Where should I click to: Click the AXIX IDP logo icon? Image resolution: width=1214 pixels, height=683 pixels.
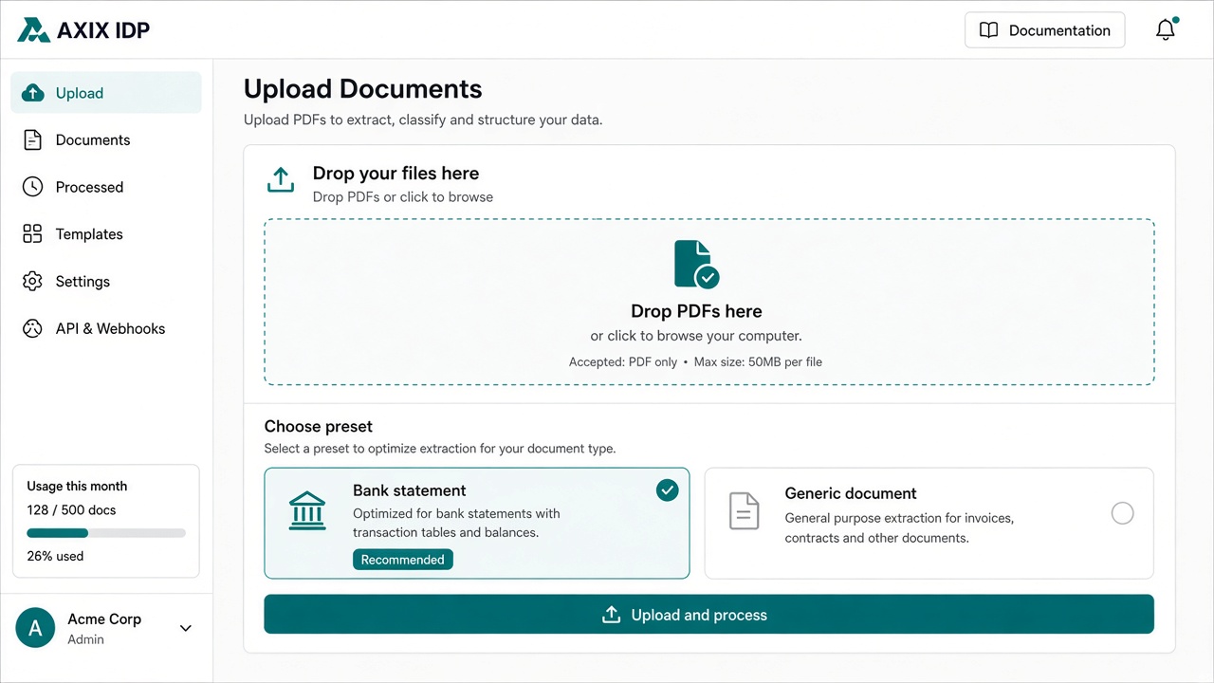coord(33,30)
